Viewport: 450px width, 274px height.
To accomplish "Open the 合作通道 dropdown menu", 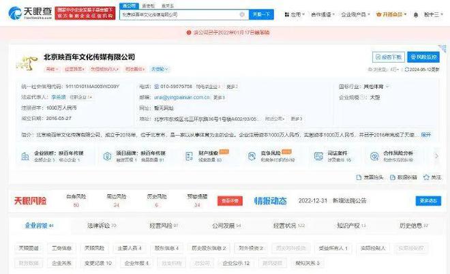I will 323,14.
